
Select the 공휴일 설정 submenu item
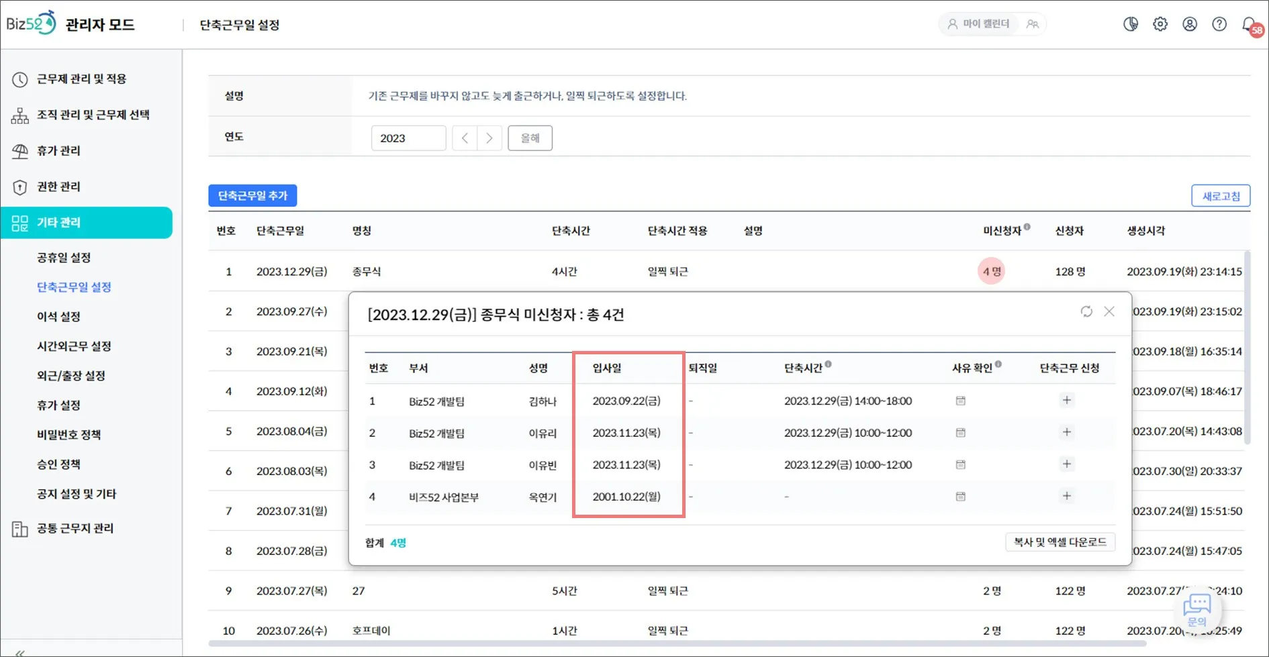tap(64, 258)
